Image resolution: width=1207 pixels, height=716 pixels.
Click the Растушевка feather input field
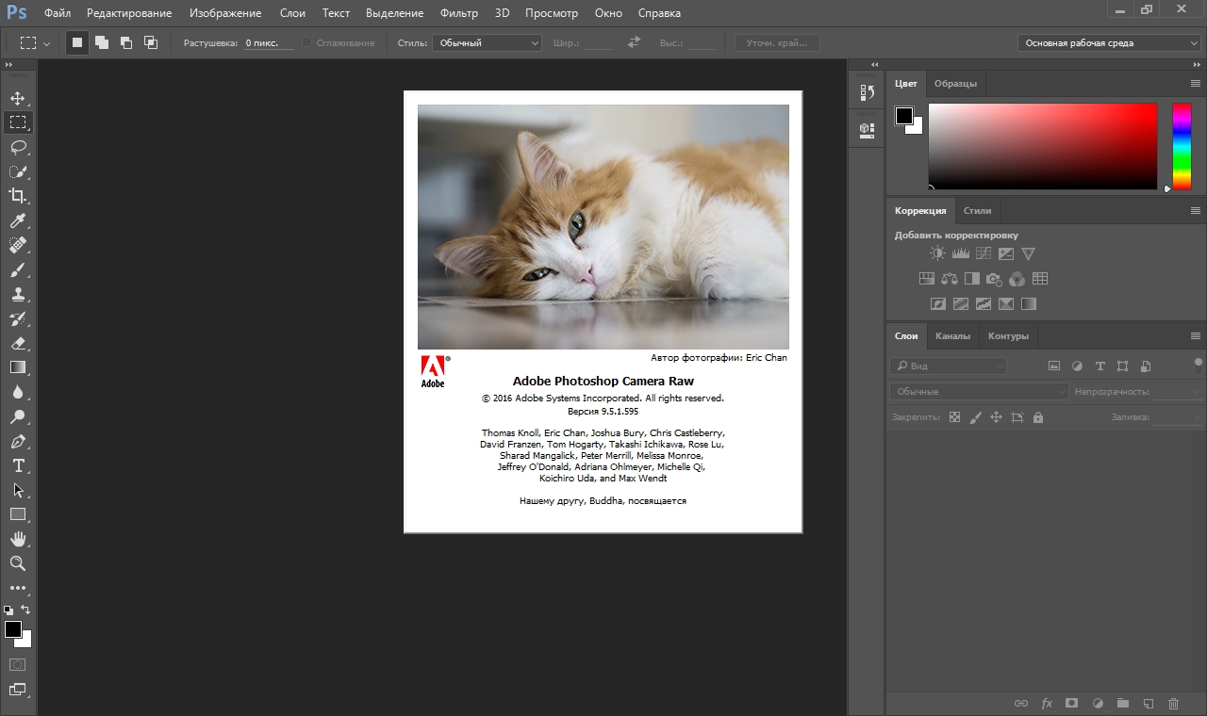[268, 43]
